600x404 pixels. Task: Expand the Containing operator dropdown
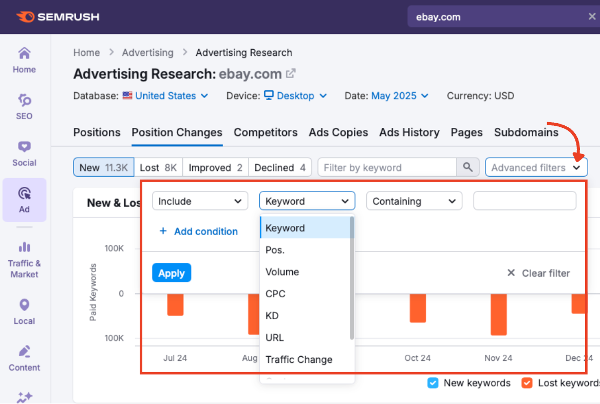(414, 201)
